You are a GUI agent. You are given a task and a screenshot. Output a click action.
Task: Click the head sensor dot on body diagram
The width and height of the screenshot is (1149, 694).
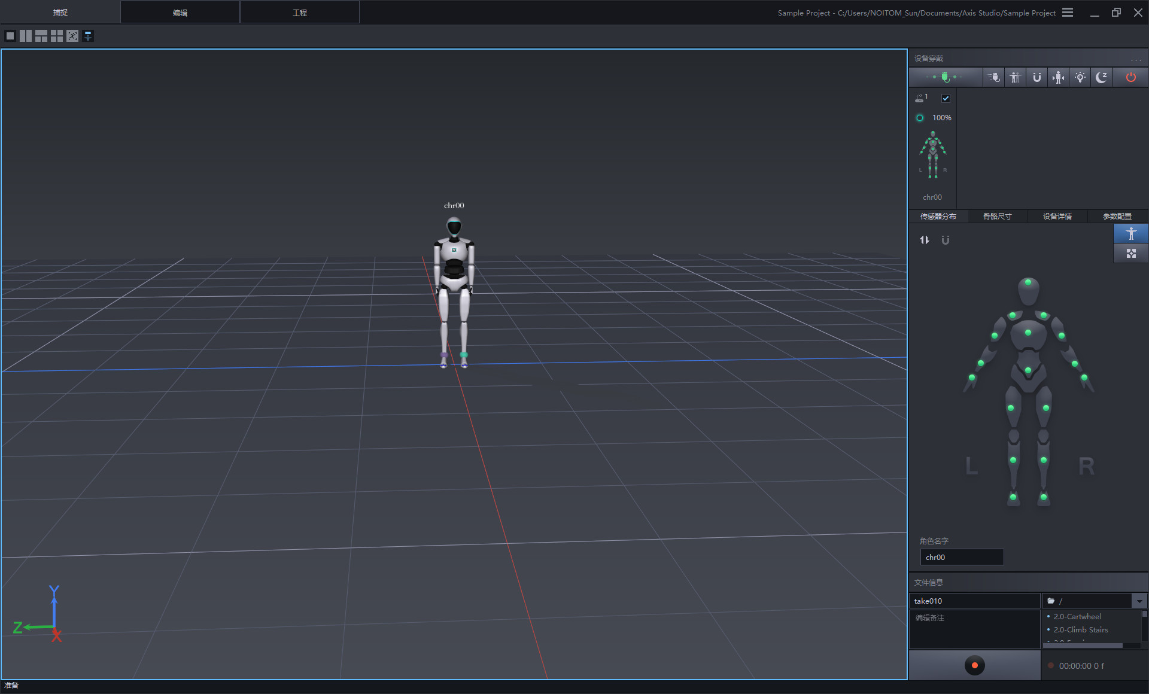click(1028, 282)
